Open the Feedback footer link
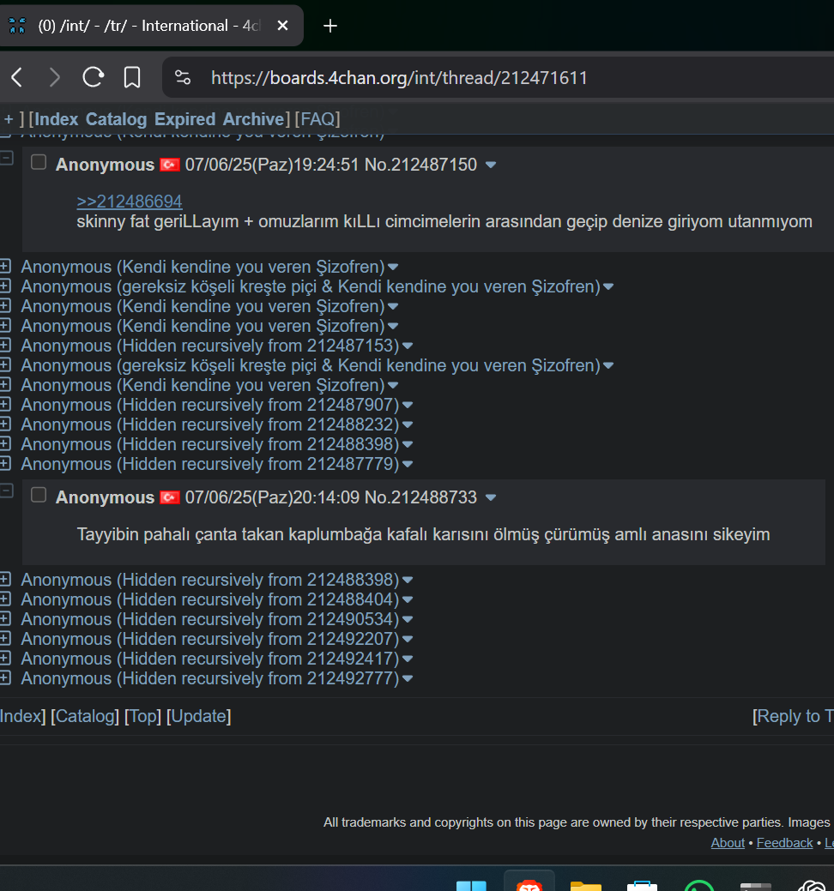This screenshot has width=834, height=891. coord(784,843)
